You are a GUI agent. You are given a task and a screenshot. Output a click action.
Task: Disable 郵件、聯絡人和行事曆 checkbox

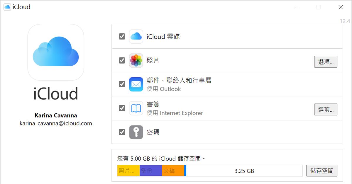(122, 84)
